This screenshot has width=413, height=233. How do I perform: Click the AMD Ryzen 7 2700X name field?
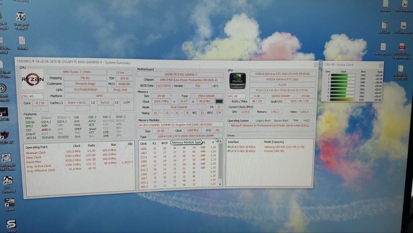(x=77, y=72)
